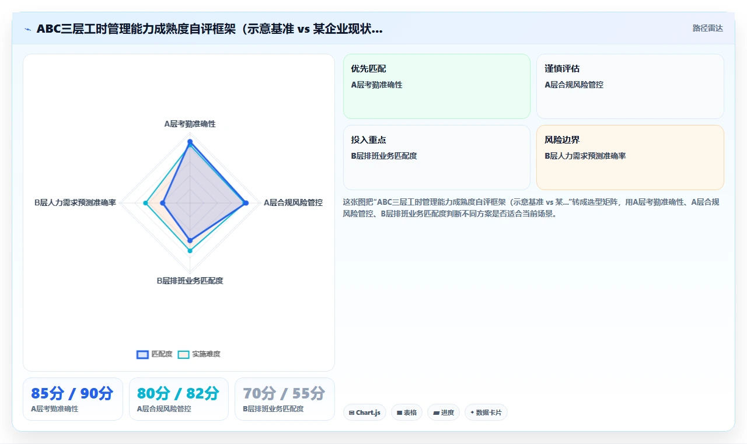Click B层排班业务匹配度 text in the 投入重点 card
747x444 pixels.
tap(384, 156)
